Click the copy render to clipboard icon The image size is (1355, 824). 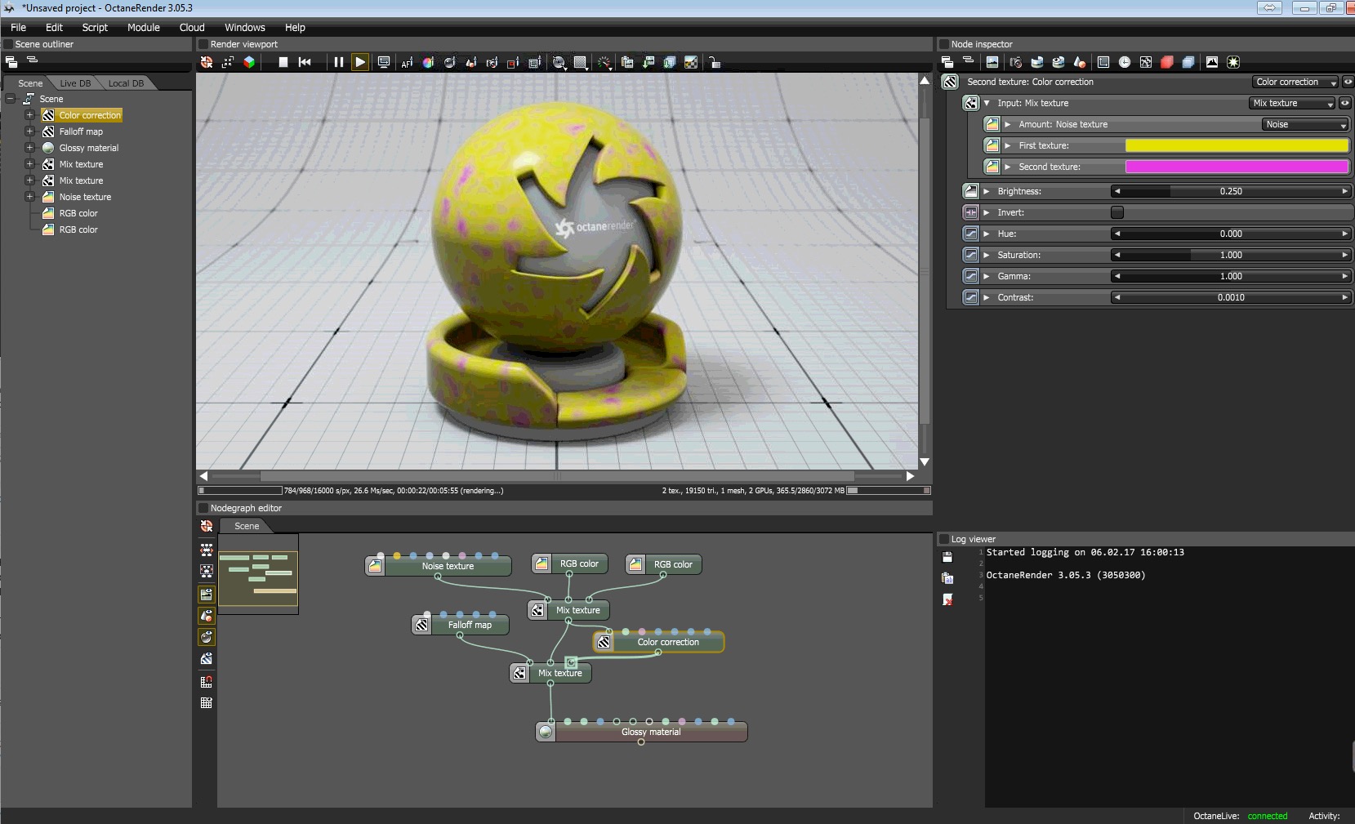[x=627, y=62]
